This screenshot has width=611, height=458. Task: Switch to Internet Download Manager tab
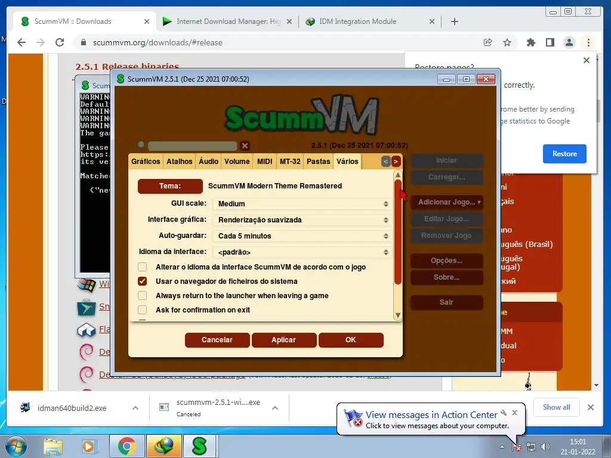click(228, 21)
